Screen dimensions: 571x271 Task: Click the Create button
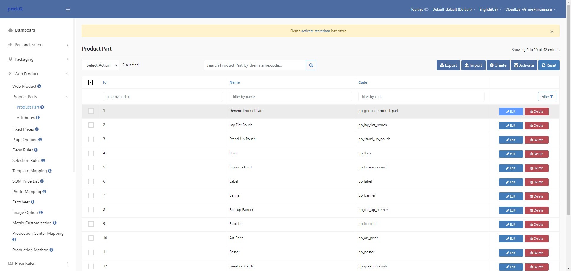[x=498, y=65]
